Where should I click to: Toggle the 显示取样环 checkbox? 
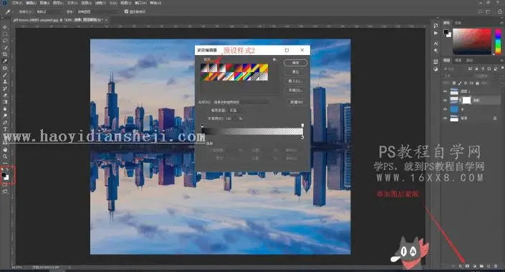point(126,11)
